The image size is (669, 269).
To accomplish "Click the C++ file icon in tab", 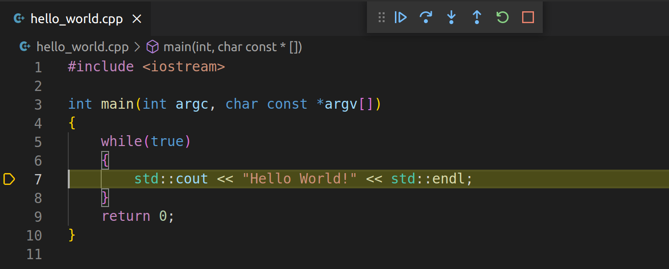I will point(19,19).
